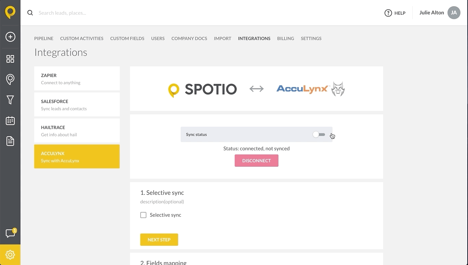Screen dimensions: 468x265
Task: Select the Salesforce integration
Action: (x=77, y=104)
